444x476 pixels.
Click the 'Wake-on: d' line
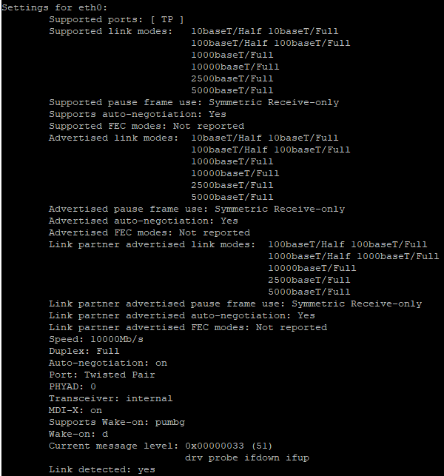pos(78,434)
